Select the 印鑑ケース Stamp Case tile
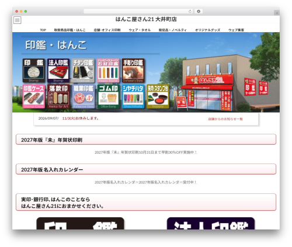 [34, 96]
